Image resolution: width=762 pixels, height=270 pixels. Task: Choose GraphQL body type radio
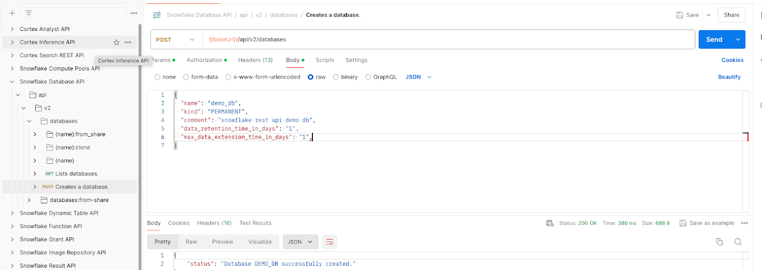point(368,77)
